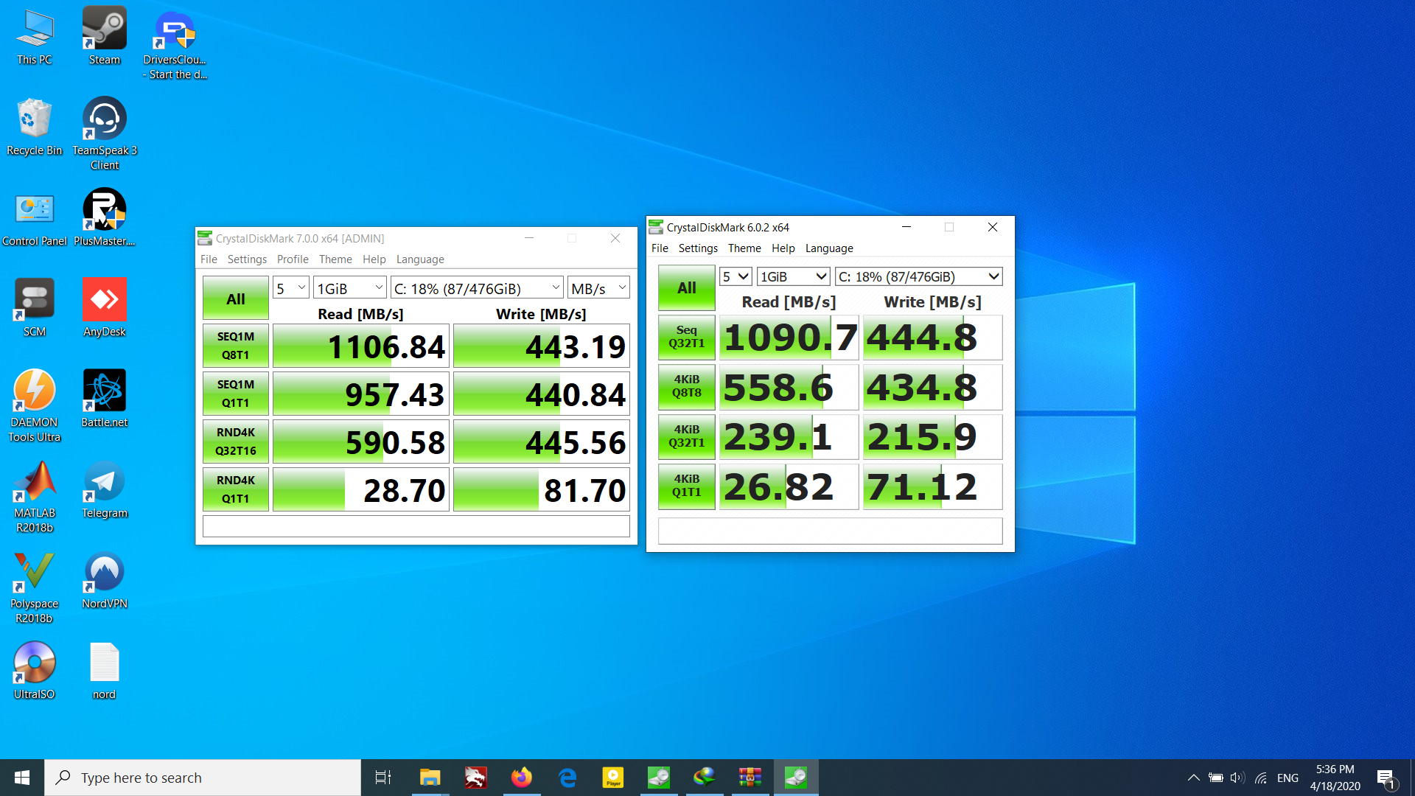The height and width of the screenshot is (796, 1415).
Task: Run the 4KiB Q1T1 test
Action: 687,486
